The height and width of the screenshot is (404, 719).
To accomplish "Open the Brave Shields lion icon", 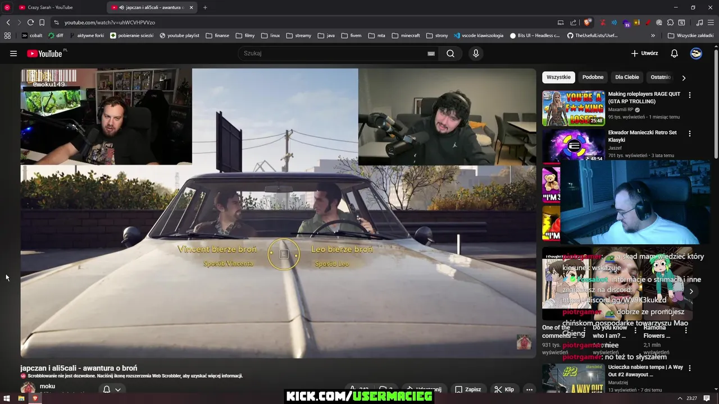I will (x=588, y=22).
